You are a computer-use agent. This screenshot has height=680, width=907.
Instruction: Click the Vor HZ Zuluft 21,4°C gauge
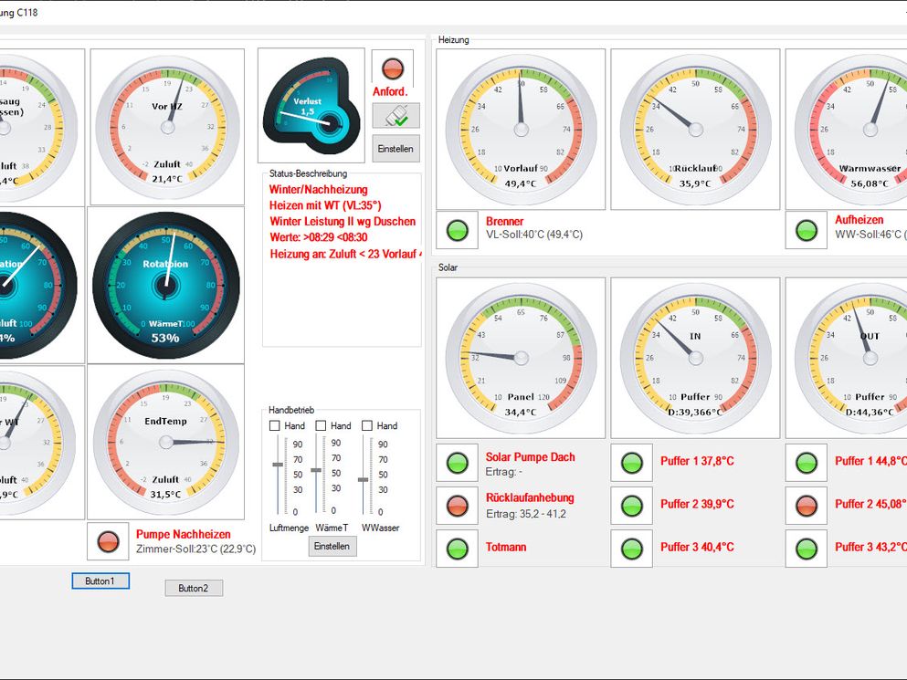167,127
